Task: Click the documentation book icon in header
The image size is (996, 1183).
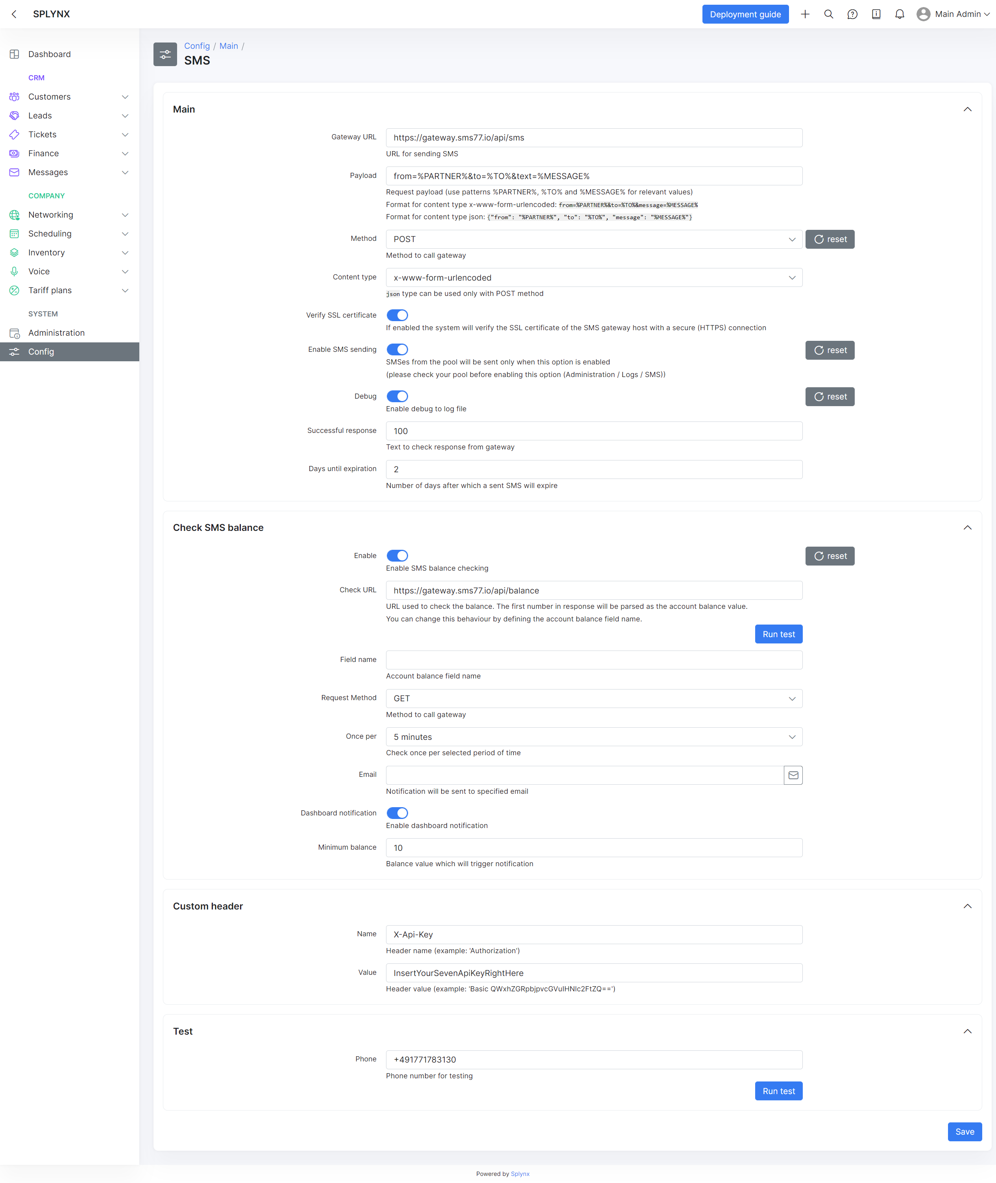Action: (x=876, y=14)
